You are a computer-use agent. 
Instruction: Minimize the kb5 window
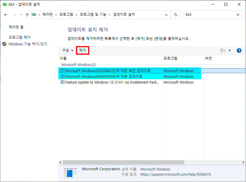213,4
